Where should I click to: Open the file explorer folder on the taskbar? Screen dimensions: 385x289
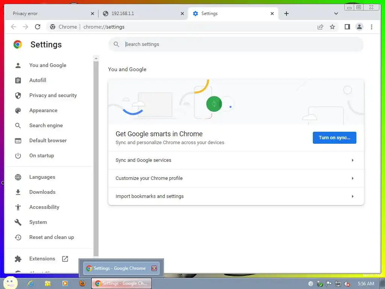pos(48,283)
